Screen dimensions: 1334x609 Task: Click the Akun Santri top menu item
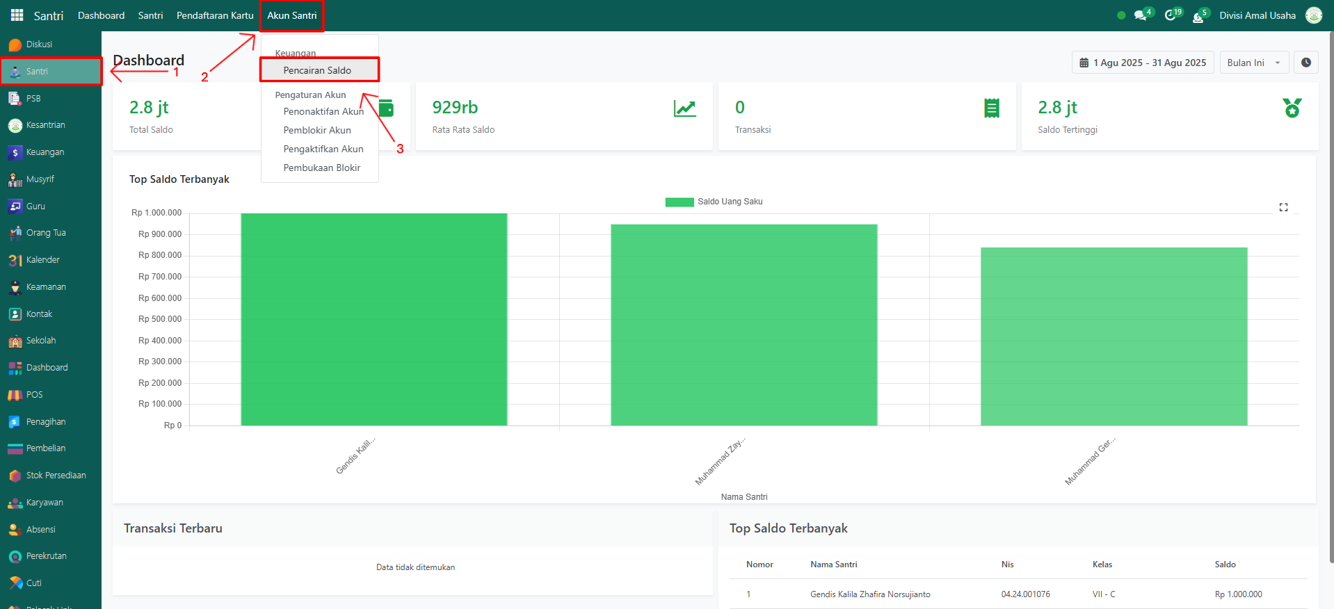click(x=291, y=15)
